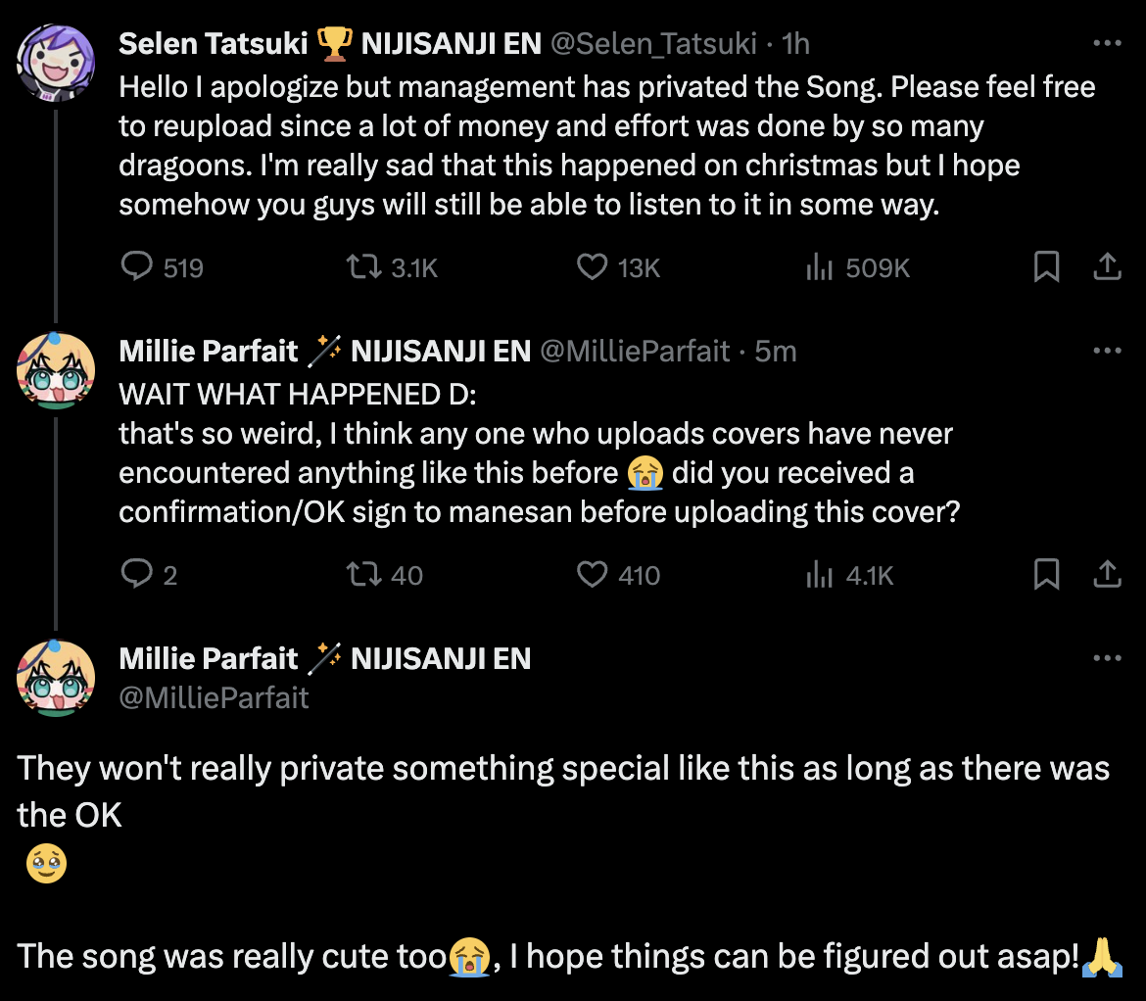
Task: View analytics of Selen's 509K-view tweet
Action: pos(819,266)
